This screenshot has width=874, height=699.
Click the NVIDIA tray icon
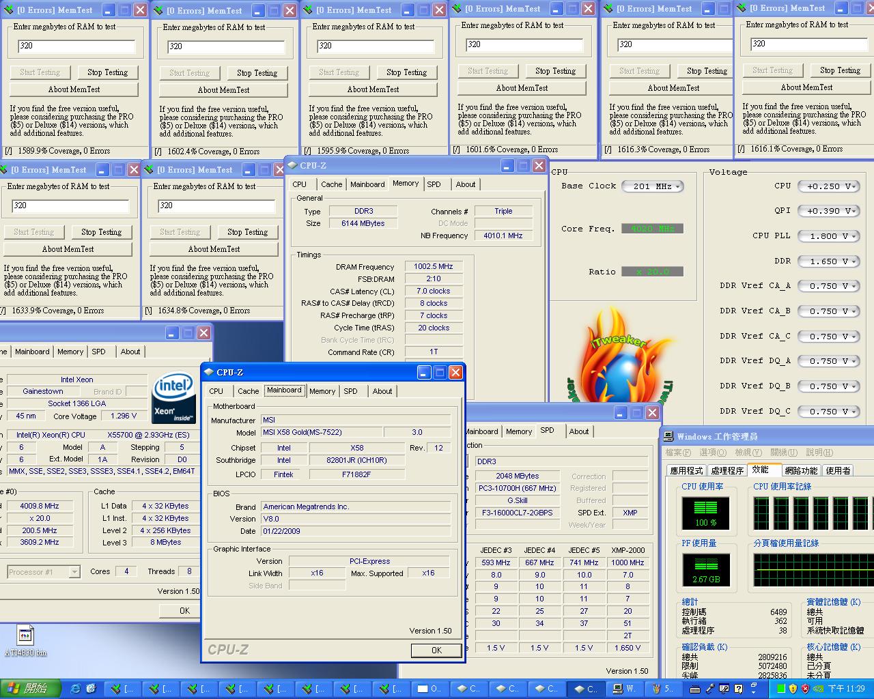817,689
